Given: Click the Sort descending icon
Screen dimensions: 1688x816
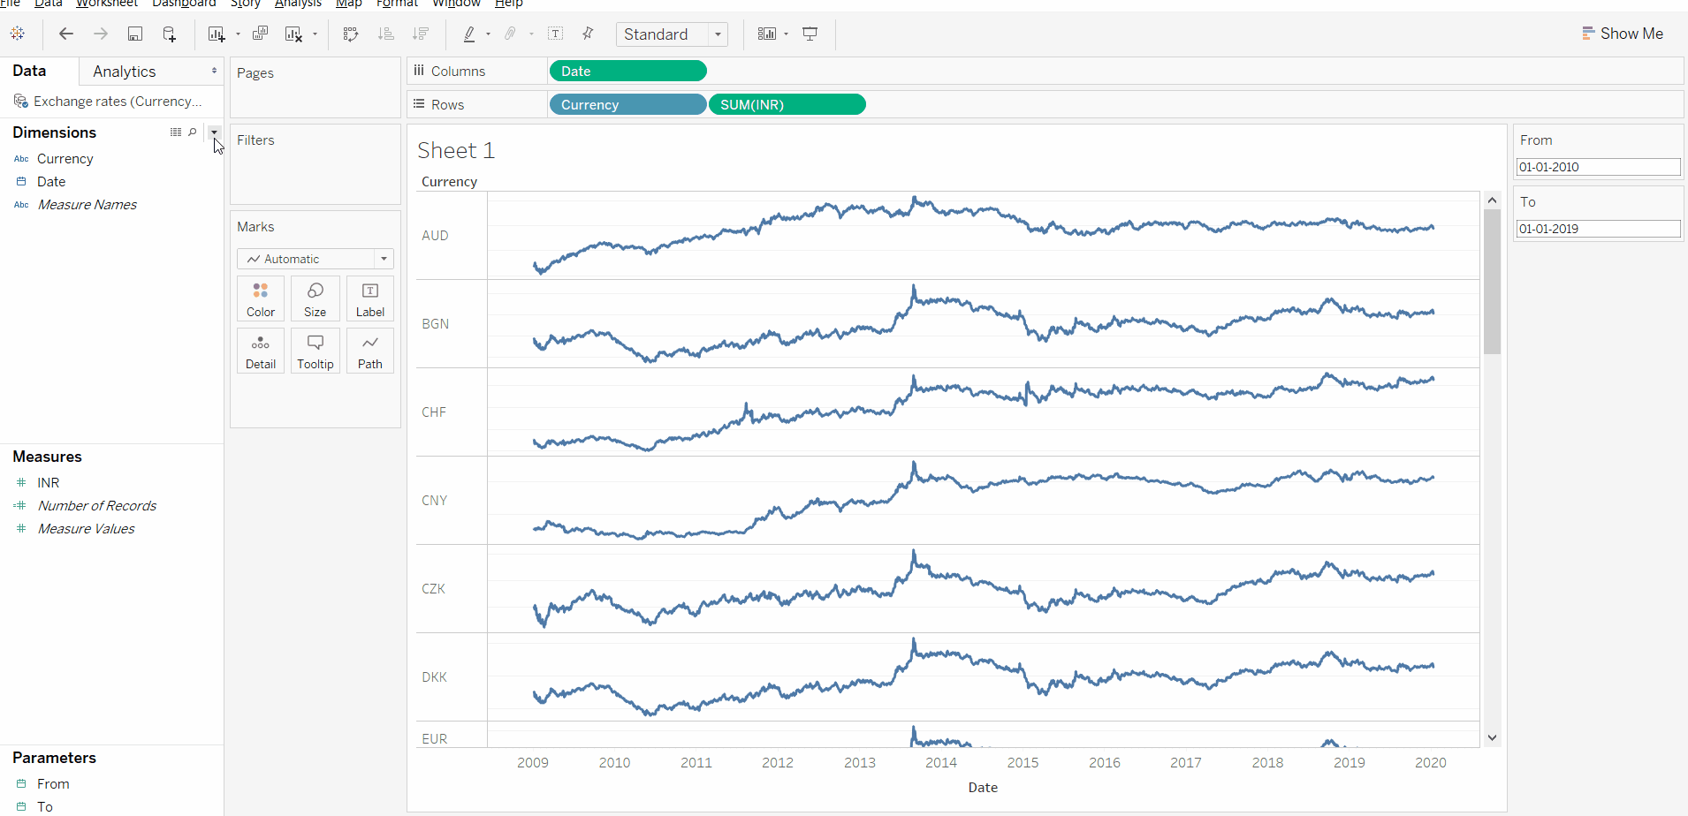Looking at the screenshot, I should pos(421,34).
